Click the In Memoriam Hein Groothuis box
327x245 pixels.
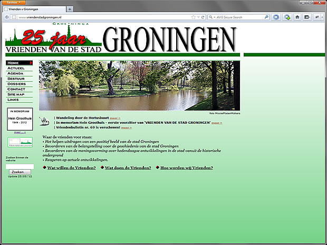pyautogui.click(x=20, y=119)
